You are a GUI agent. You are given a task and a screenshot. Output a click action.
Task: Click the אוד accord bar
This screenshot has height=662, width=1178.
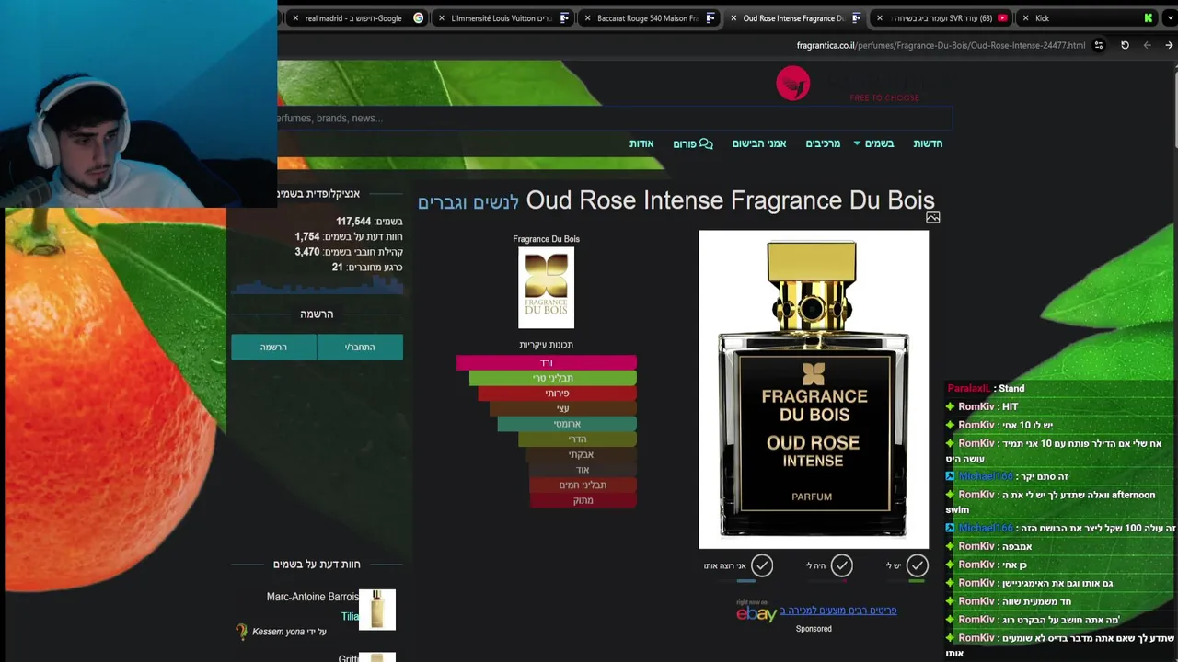click(x=583, y=470)
